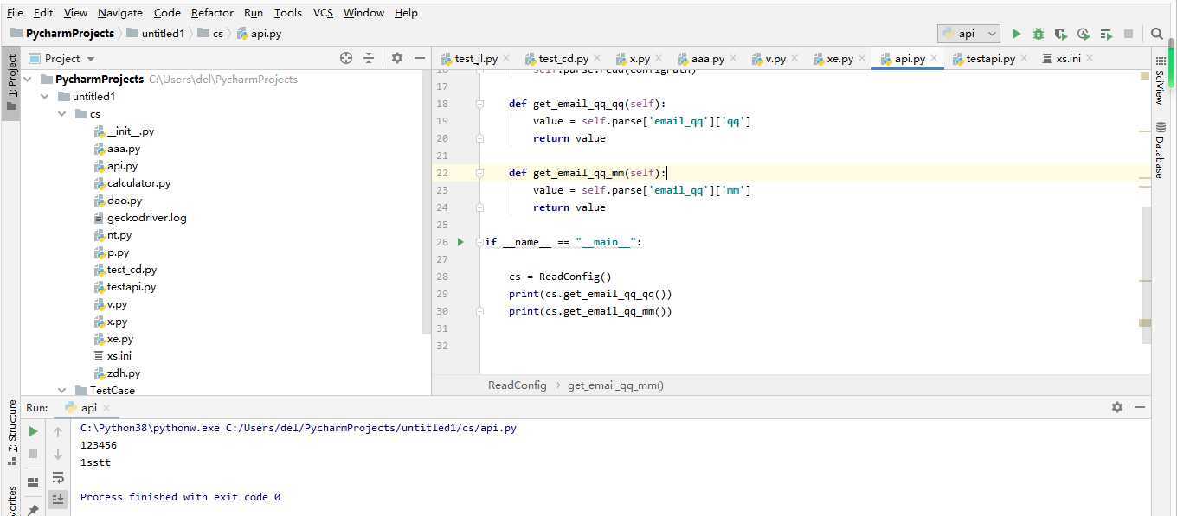Open the SciView side panel
Viewport: 1177px width, 516px height.
(x=1160, y=82)
